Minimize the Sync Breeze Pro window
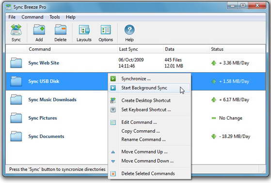This screenshot has width=271, height=183. pyautogui.click(x=233, y=6)
